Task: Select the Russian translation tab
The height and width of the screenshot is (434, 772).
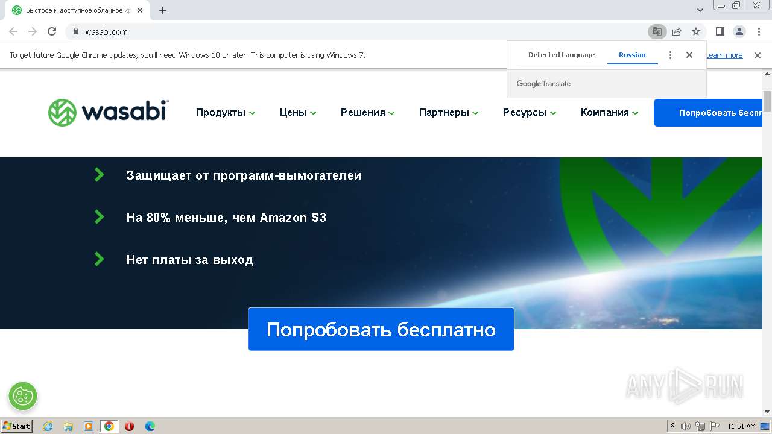Action: (x=632, y=55)
